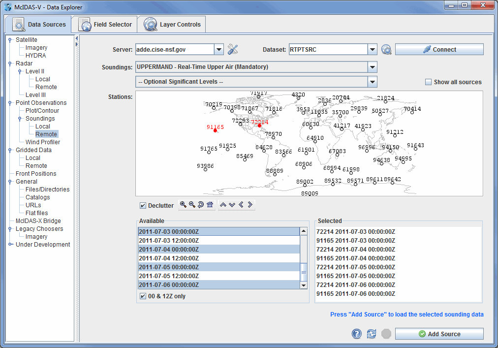Click the Add Source button
Screen dimensions: 498x348
coord(439,334)
